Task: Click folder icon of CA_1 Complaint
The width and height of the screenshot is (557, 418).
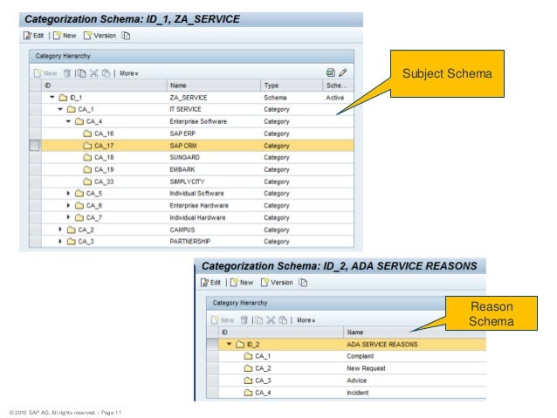Action: tap(248, 356)
